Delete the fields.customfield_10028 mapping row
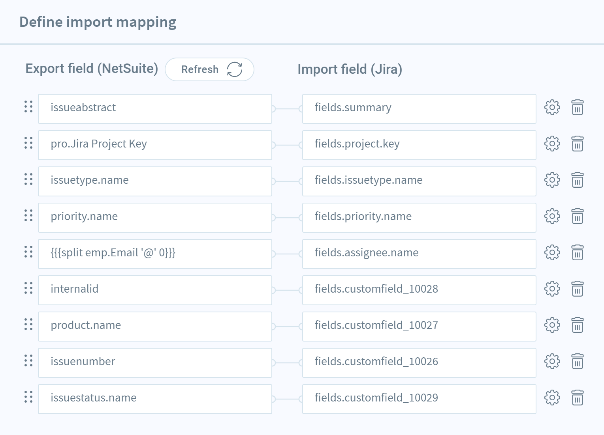The height and width of the screenshot is (435, 604). pos(578,289)
